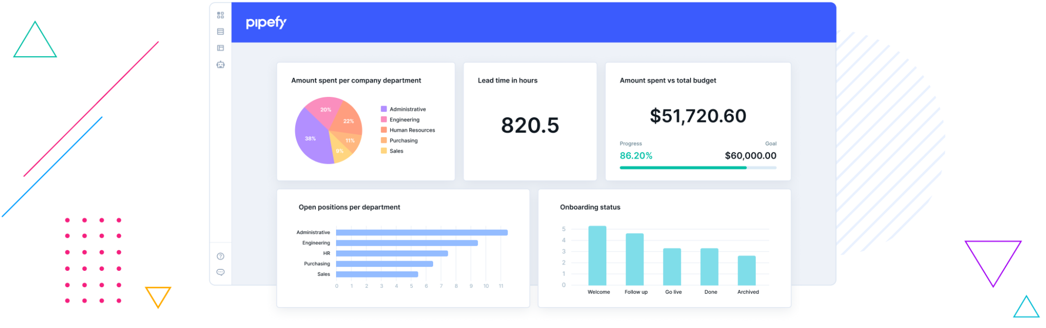Click the "Human Resources" legend label

tap(412, 130)
